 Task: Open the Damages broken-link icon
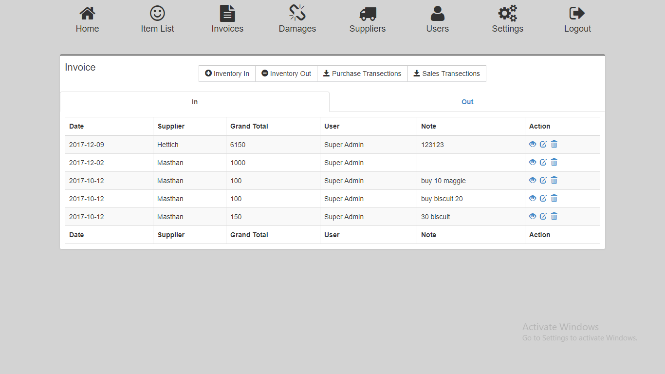pos(297,14)
